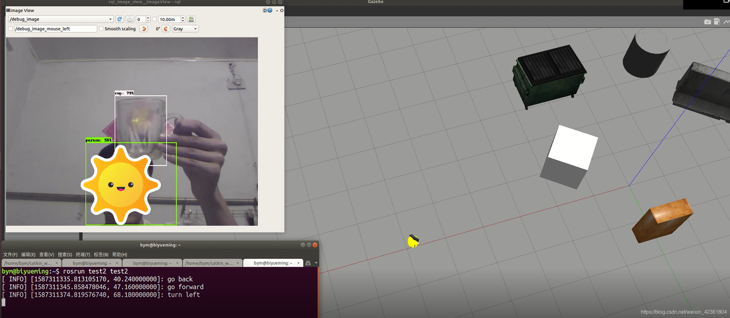
Task: Open the /debug_image topic dropdown
Action: pos(61,19)
